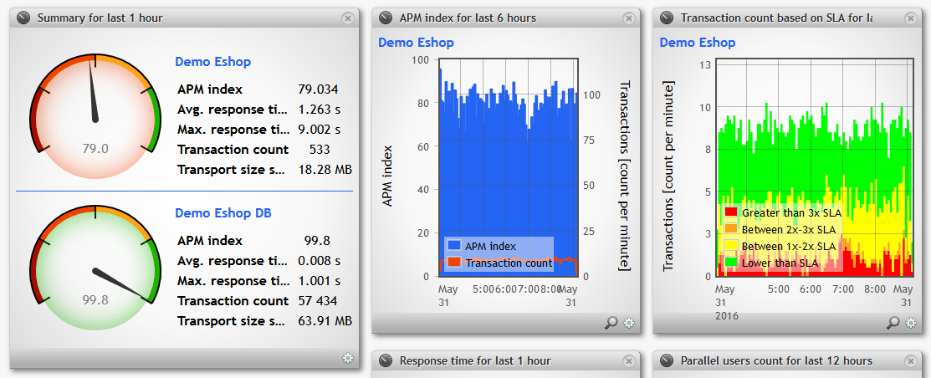931x378 pixels.
Task: Click magnifier icon in Transaction count SLA widget
Action: click(893, 323)
